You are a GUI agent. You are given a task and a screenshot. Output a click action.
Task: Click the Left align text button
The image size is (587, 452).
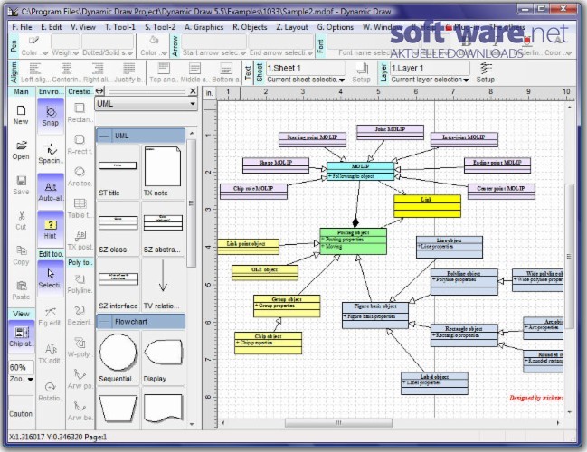[x=34, y=72]
